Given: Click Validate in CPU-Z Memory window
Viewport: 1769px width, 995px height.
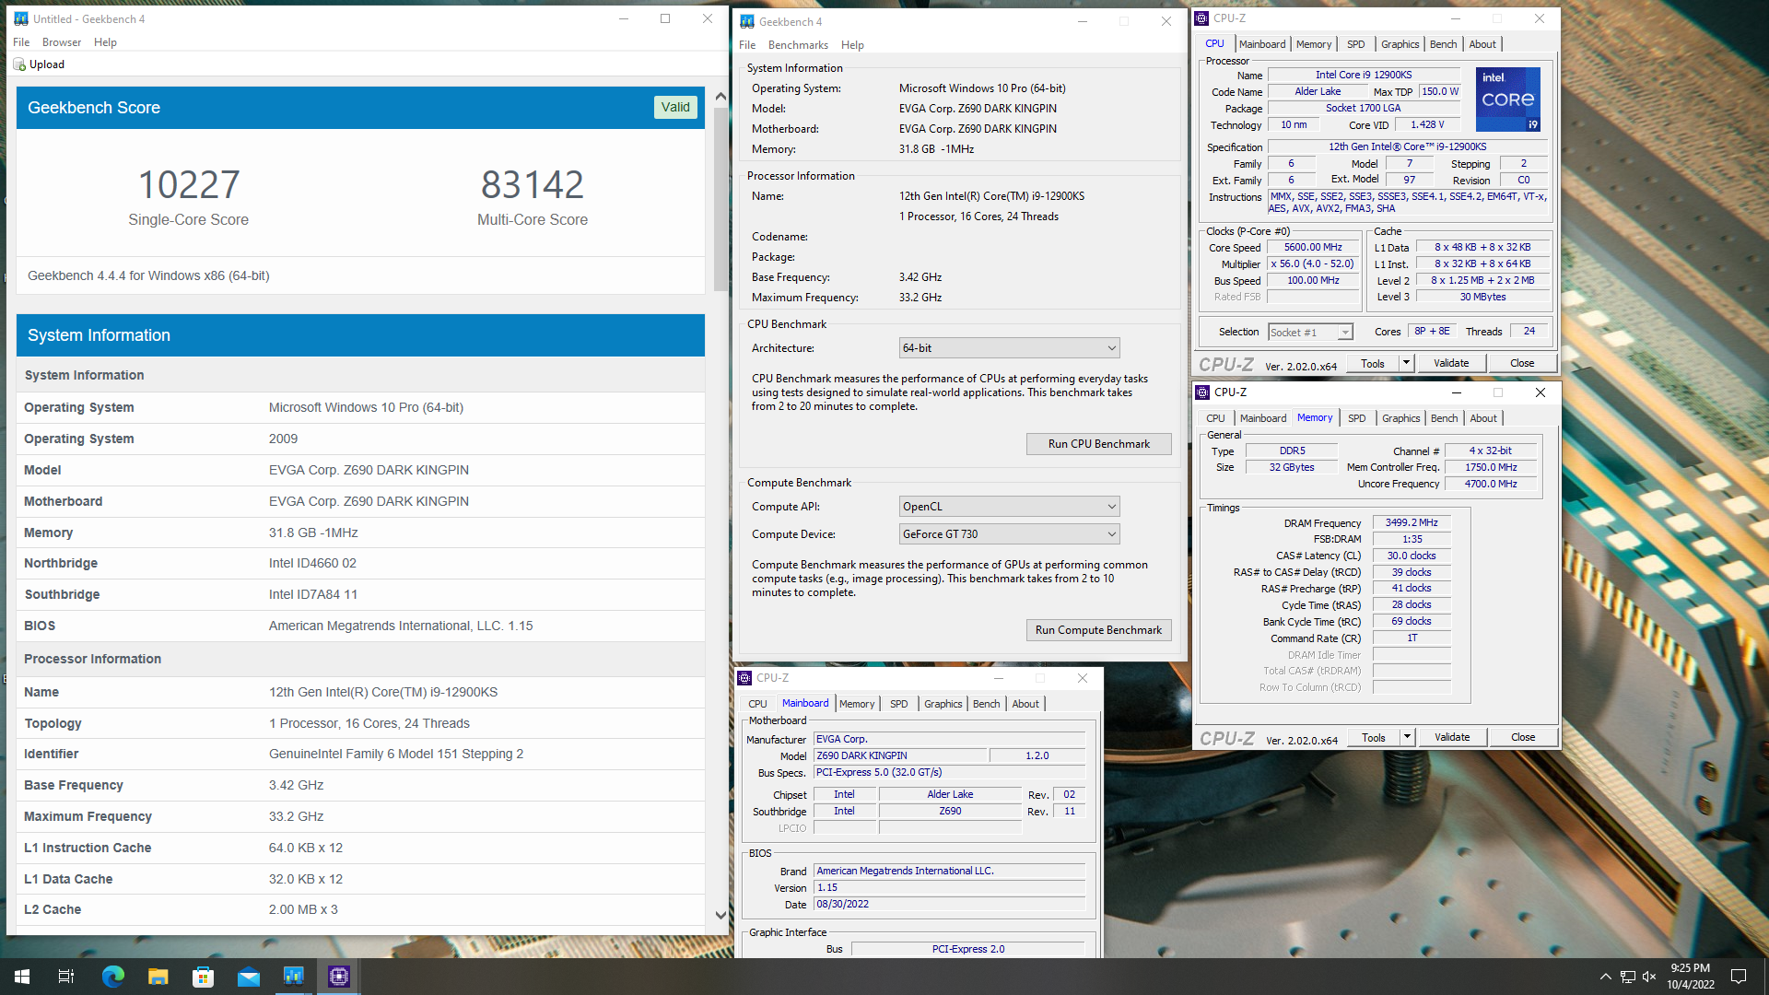Looking at the screenshot, I should pyautogui.click(x=1451, y=737).
